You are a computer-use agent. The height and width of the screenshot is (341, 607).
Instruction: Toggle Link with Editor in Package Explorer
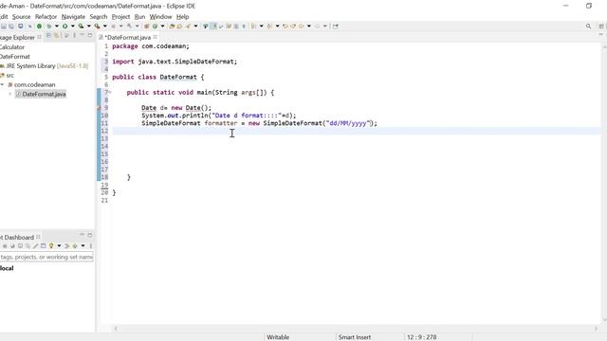pos(57,36)
